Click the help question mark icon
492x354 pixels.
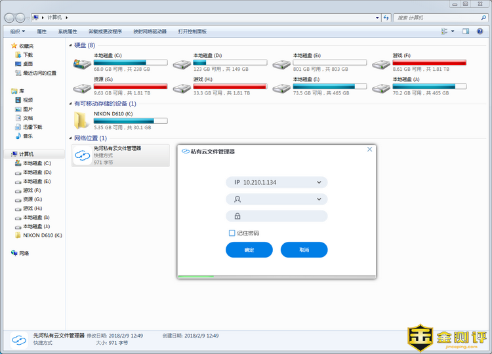(481, 31)
